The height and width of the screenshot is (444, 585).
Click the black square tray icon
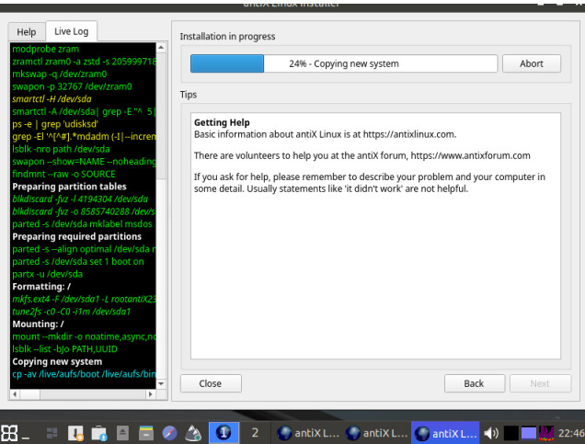click(510, 433)
